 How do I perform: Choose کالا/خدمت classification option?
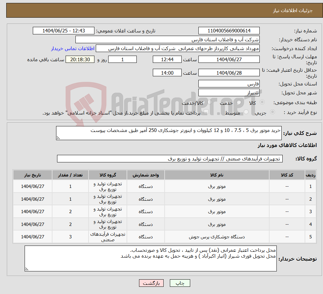(x=209, y=102)
